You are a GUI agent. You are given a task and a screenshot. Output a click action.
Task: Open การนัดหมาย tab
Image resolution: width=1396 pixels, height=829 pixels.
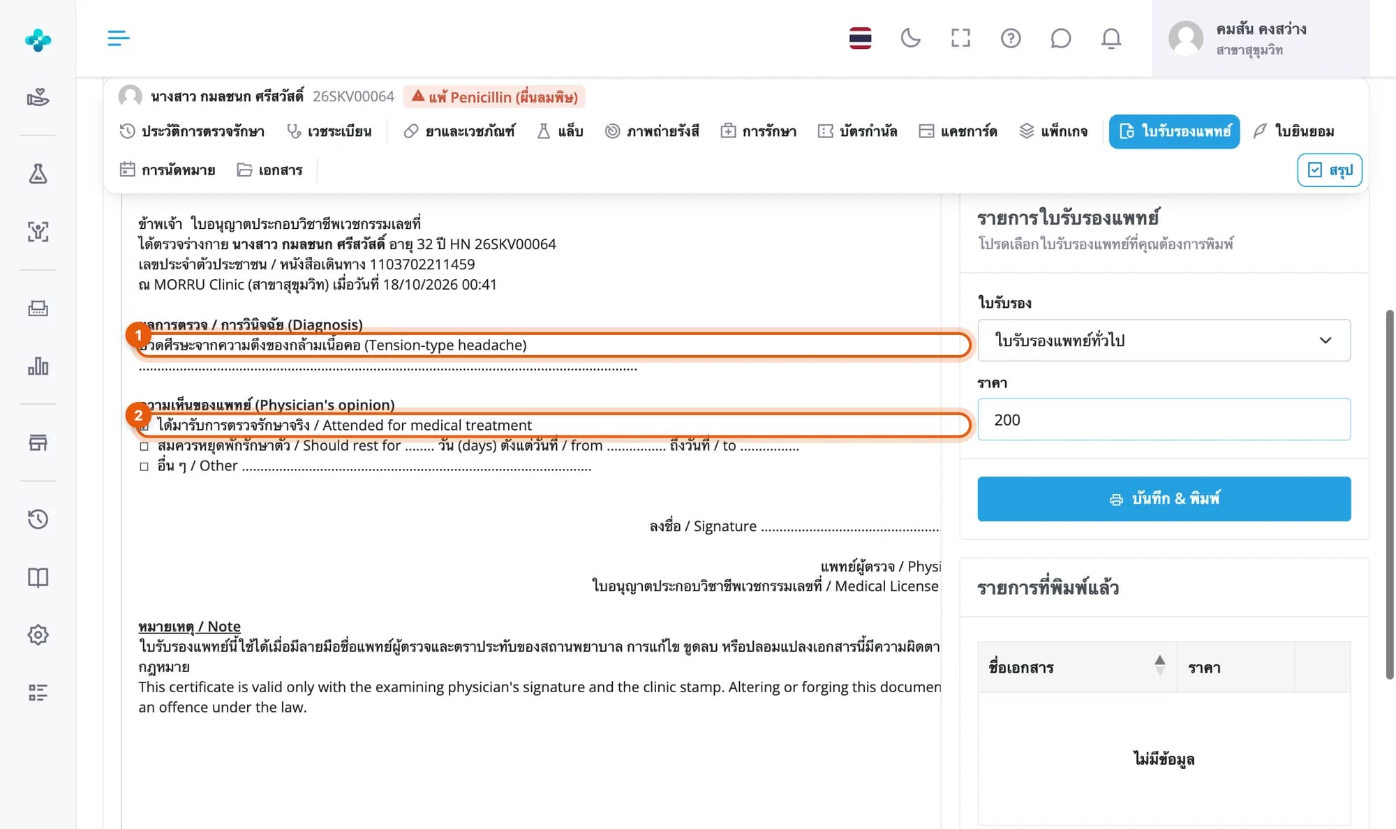coord(168,170)
